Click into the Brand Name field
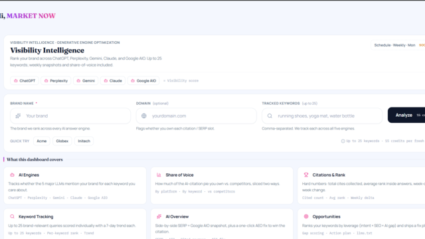 [x=70, y=116]
